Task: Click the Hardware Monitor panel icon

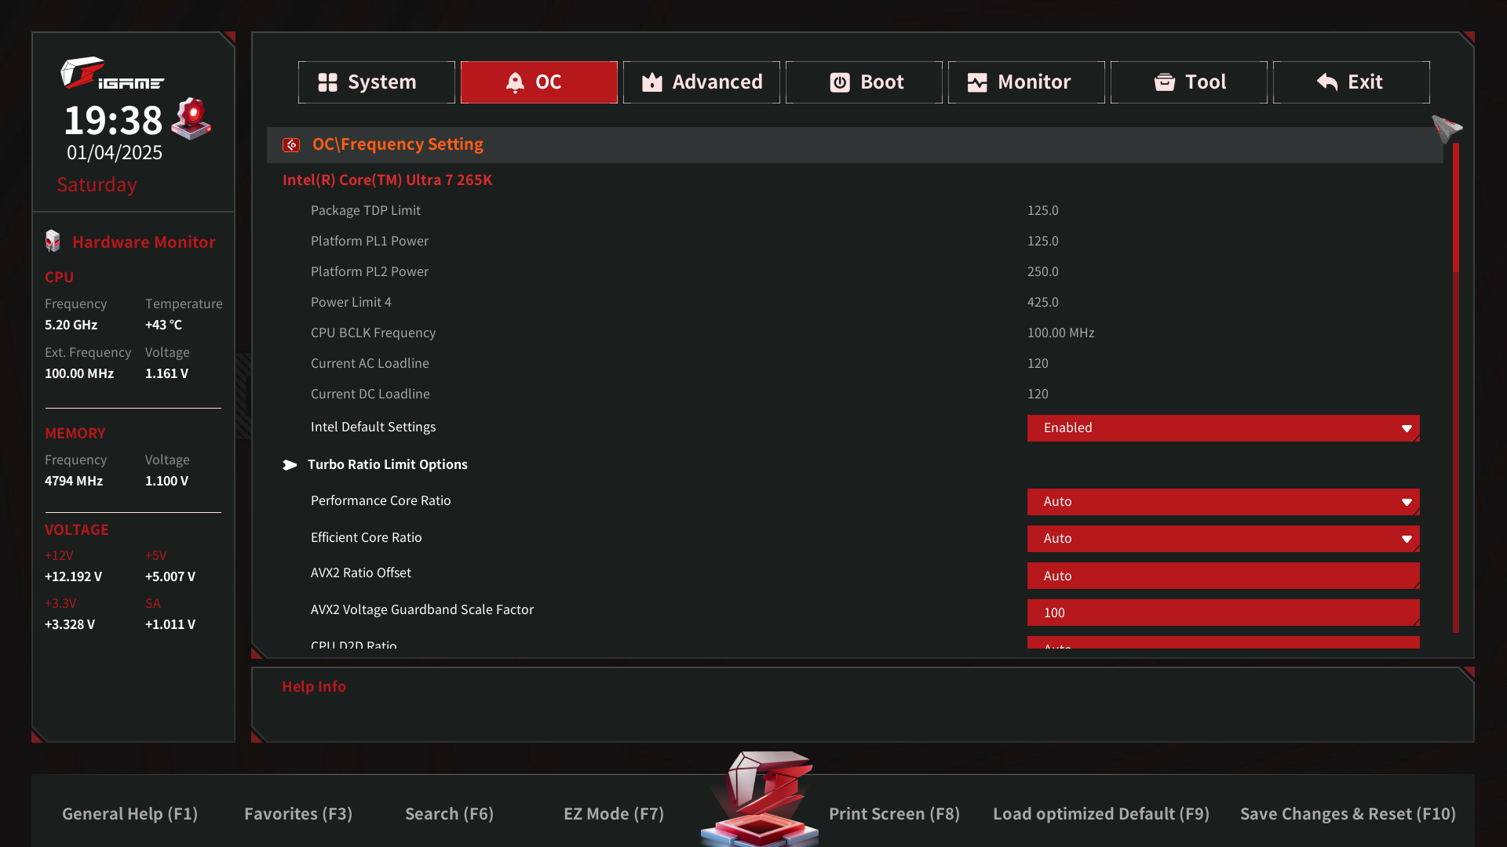Action: (53, 242)
